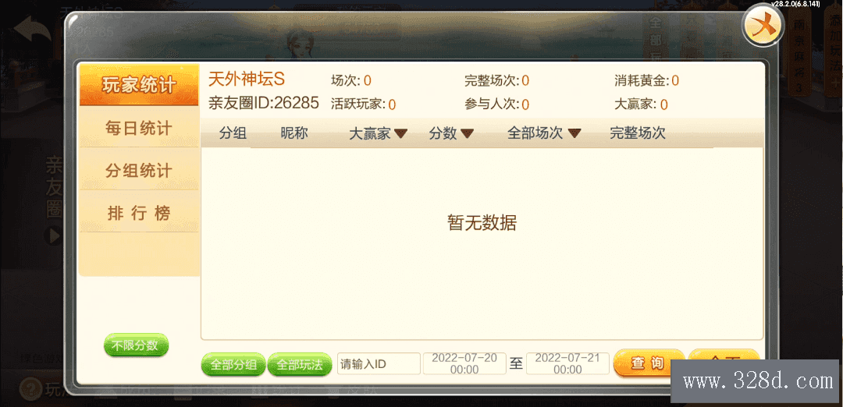Switch to 分组统计 tab
843x407 pixels.
tap(139, 170)
